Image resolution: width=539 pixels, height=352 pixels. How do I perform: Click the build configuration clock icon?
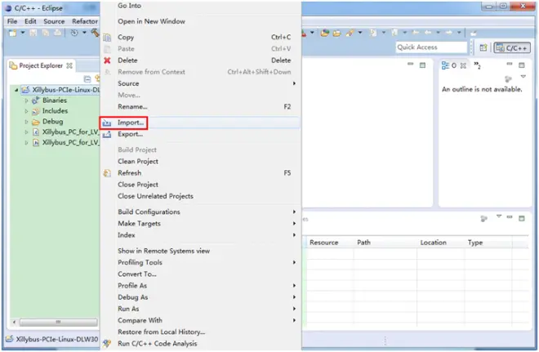click(74, 33)
